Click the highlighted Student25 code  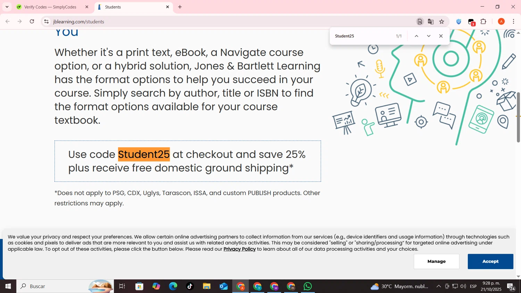tap(144, 154)
